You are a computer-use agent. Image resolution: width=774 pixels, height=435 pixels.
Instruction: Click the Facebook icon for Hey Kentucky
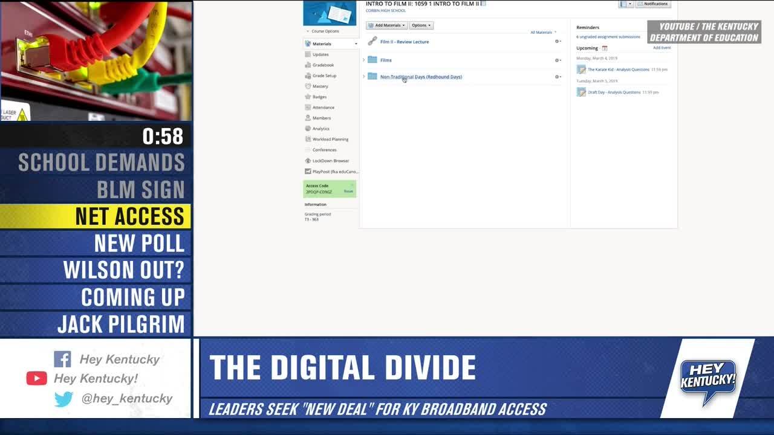point(62,359)
